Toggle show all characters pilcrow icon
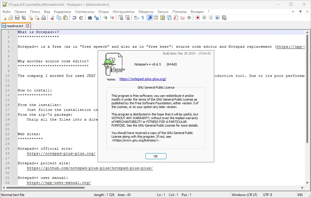 coord(143,18)
